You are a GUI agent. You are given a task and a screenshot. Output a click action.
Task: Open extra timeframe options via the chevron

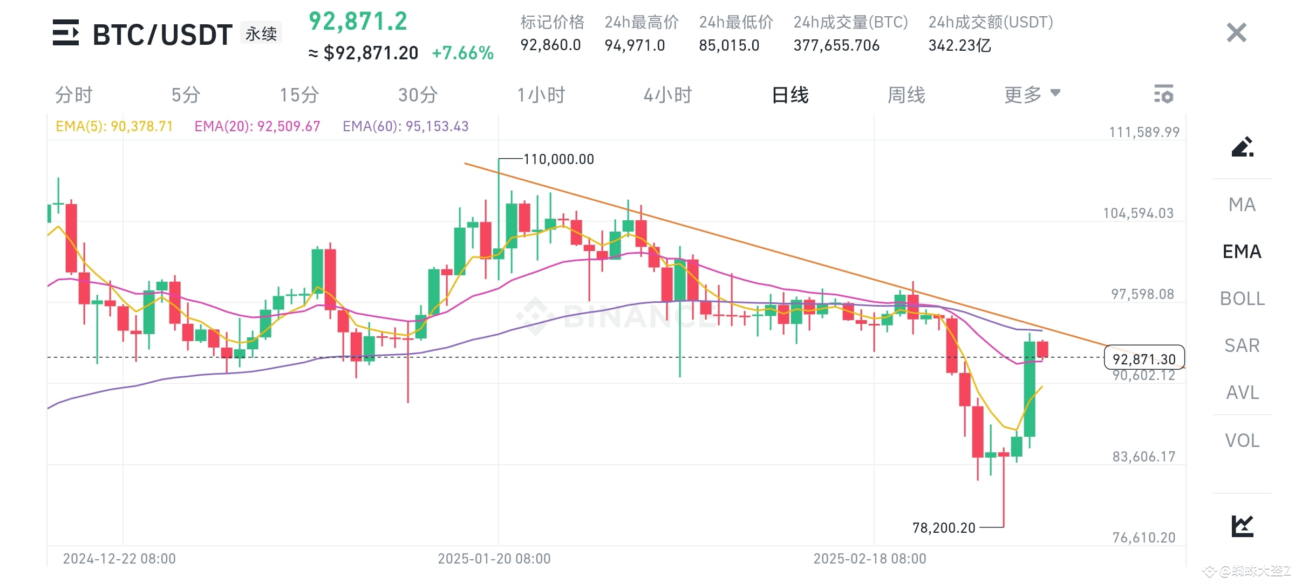click(x=1056, y=93)
